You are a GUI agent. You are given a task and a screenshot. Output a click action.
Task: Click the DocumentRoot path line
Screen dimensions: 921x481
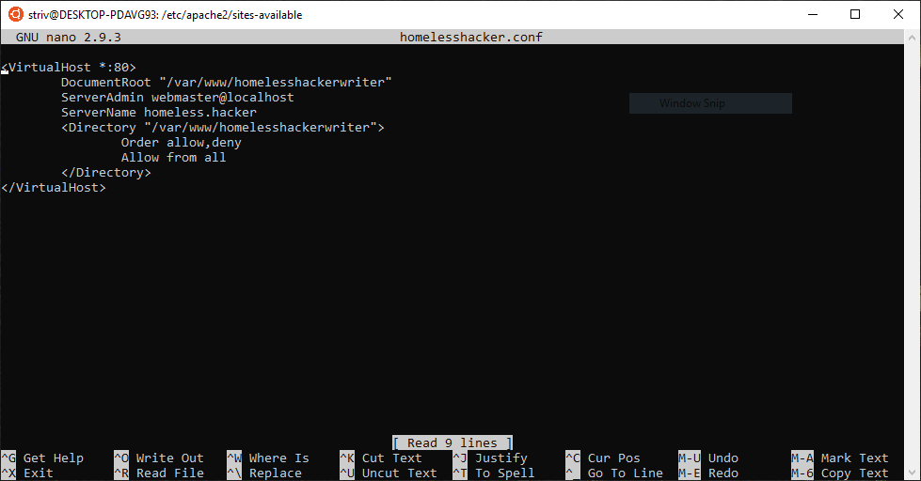coord(226,82)
